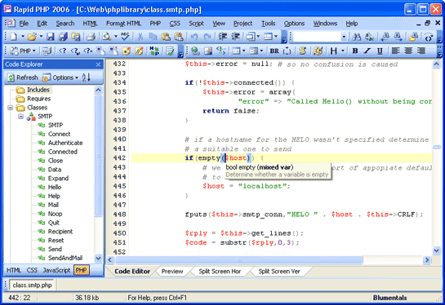Screen dimensions: 445x305
Task: Close the Code Explorer panel
Action: coord(98,64)
